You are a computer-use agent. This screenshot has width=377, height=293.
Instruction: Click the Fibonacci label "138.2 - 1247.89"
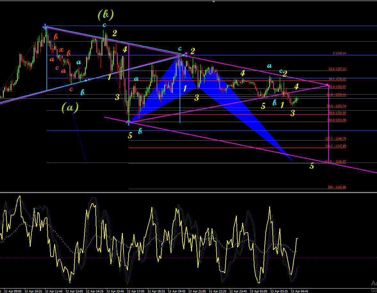click(336, 146)
